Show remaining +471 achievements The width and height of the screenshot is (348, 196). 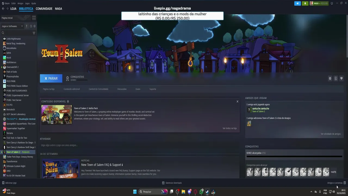334,172
